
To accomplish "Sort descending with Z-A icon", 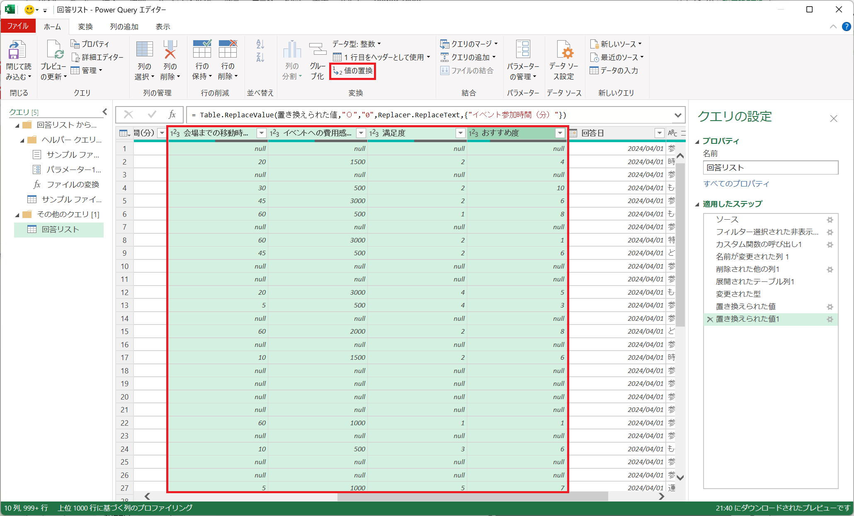I will pos(260,57).
